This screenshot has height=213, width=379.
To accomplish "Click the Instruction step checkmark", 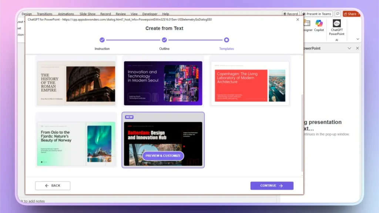I will (x=102, y=39).
